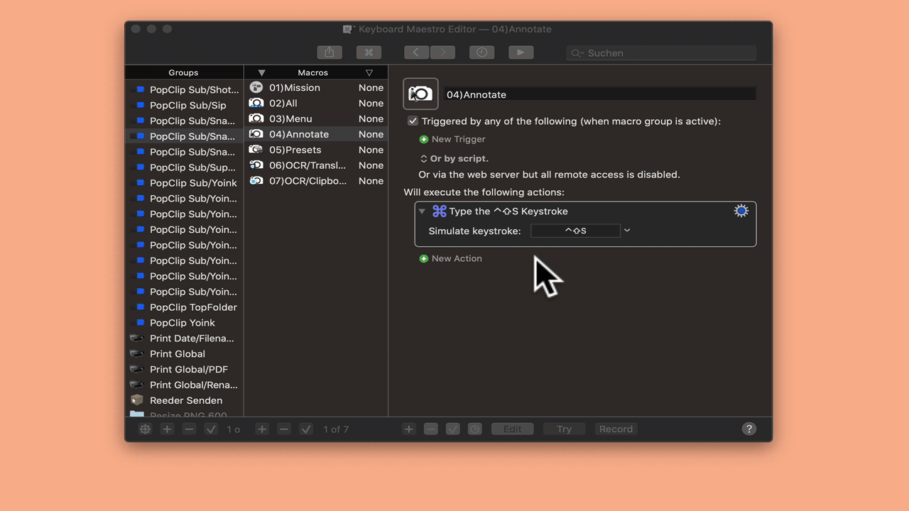Click the outlined triangle in Macros header
909x511 pixels.
click(369, 72)
